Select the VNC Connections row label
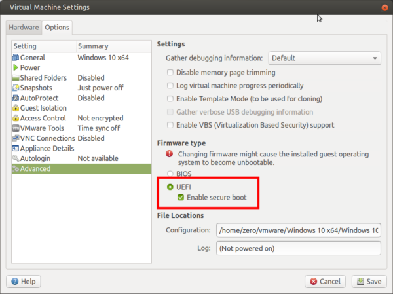Image resolution: width=393 pixels, height=294 pixels. tap(47, 138)
